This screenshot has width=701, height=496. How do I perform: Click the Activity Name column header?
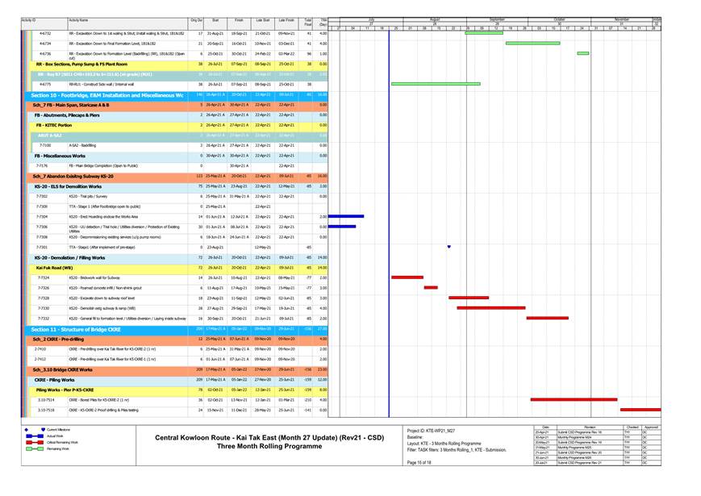(x=79, y=19)
